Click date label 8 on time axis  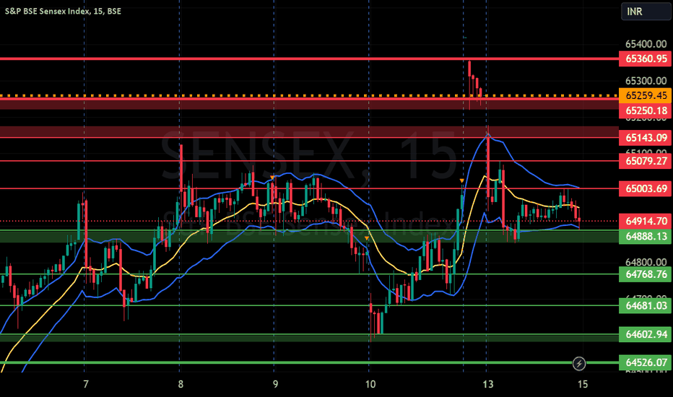click(181, 384)
